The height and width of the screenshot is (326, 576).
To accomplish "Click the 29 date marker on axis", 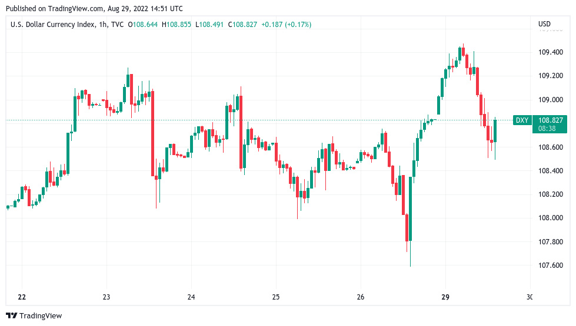I will (445, 297).
